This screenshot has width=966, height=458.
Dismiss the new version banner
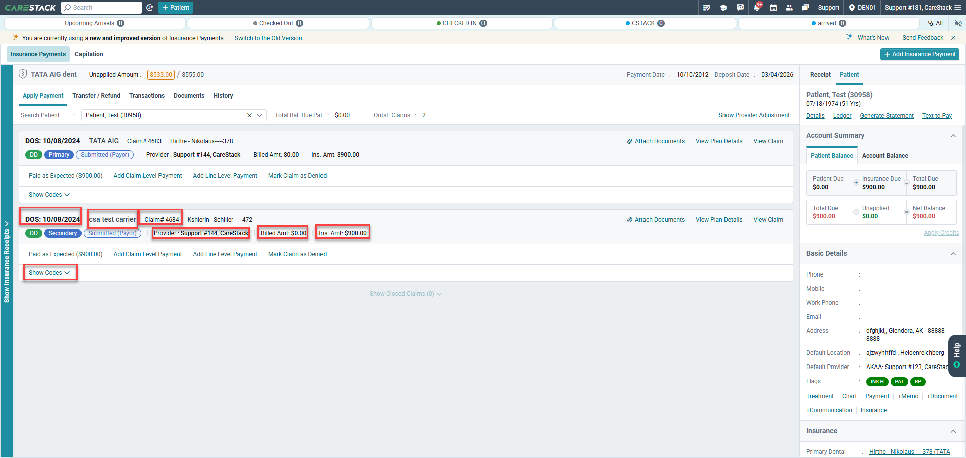(x=953, y=38)
